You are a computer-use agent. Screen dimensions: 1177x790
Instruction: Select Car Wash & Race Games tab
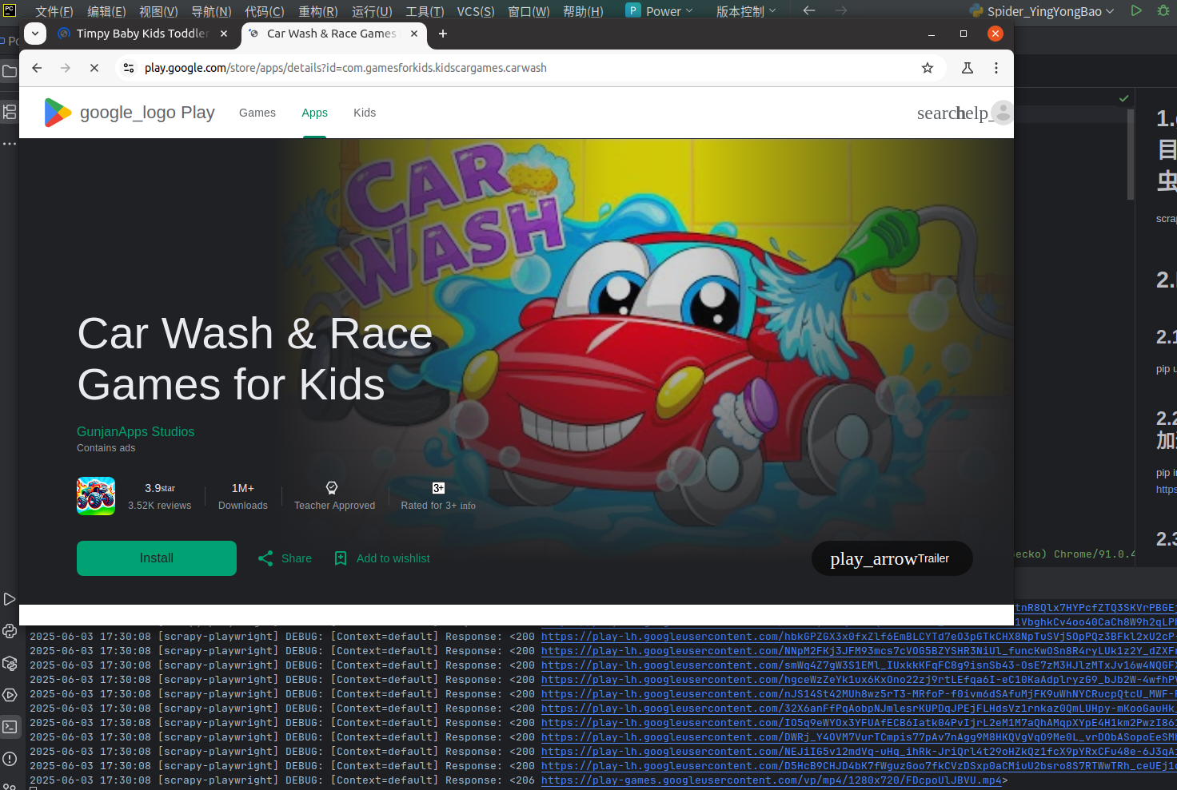pos(333,34)
